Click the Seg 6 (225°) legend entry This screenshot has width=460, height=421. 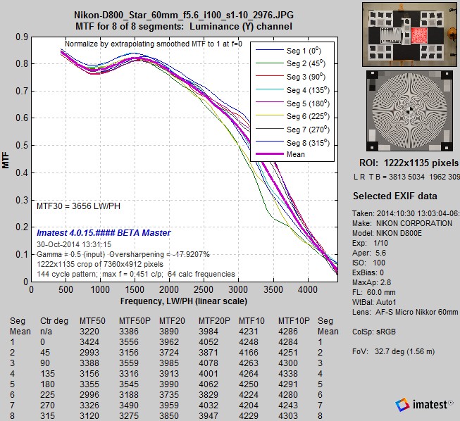point(292,116)
